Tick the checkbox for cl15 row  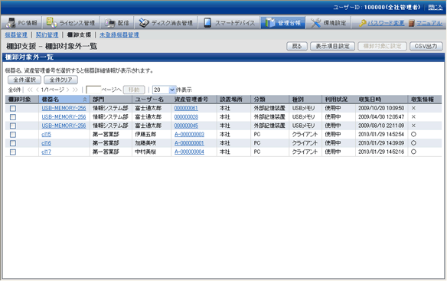13,135
